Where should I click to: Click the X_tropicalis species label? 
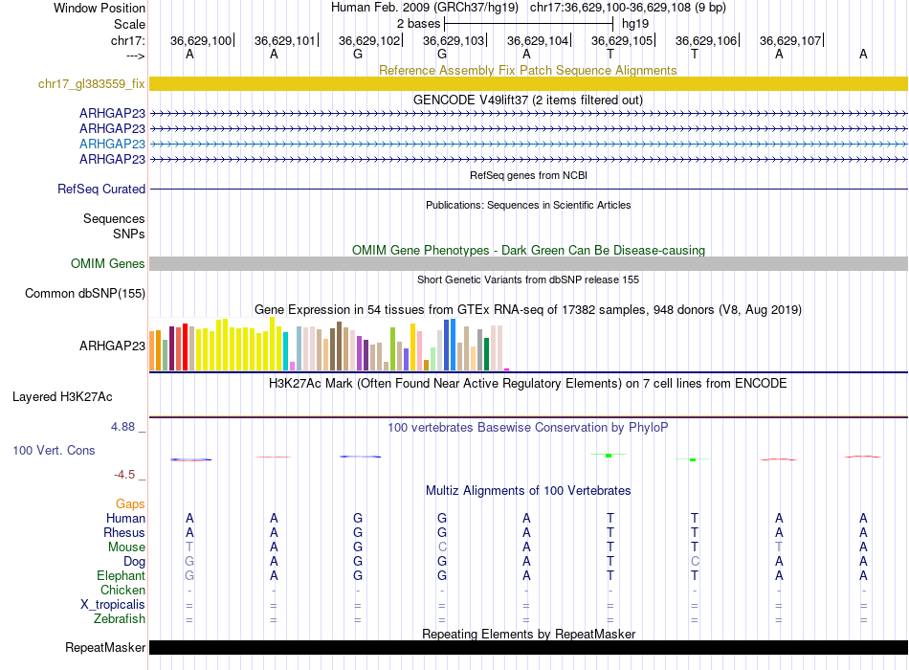[113, 605]
